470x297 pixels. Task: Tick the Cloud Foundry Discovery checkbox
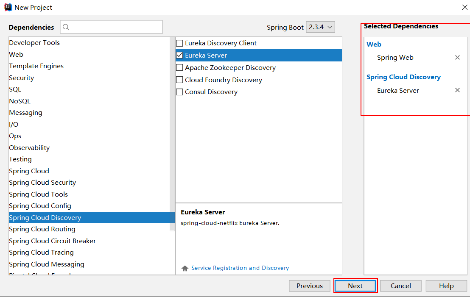[179, 80]
